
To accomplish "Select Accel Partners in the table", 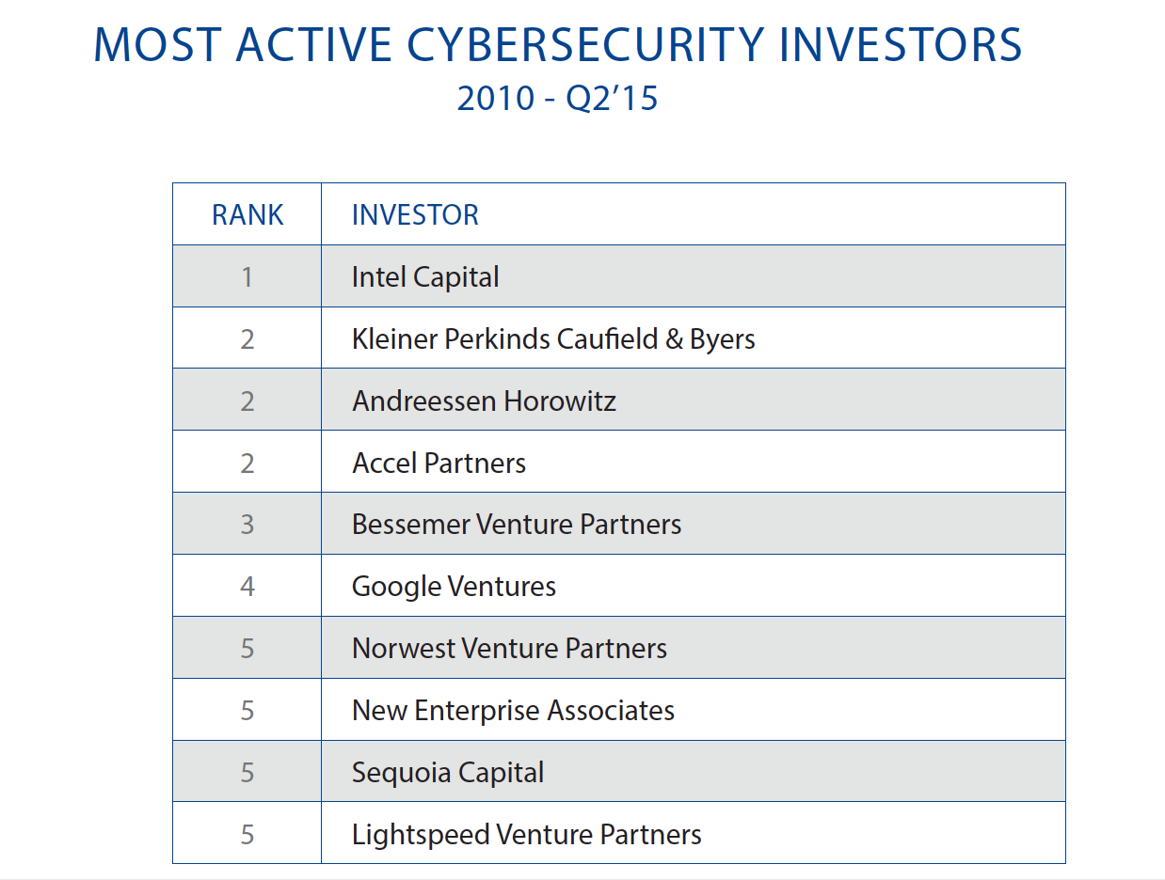I will [x=439, y=464].
